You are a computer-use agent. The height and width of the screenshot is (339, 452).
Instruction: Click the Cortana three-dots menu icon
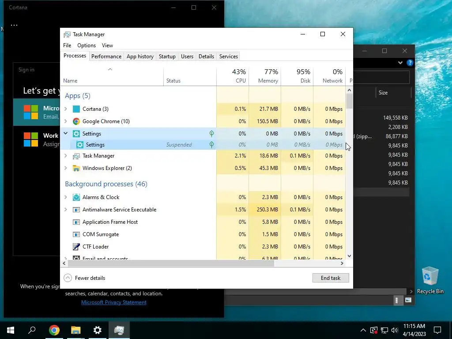14,25
